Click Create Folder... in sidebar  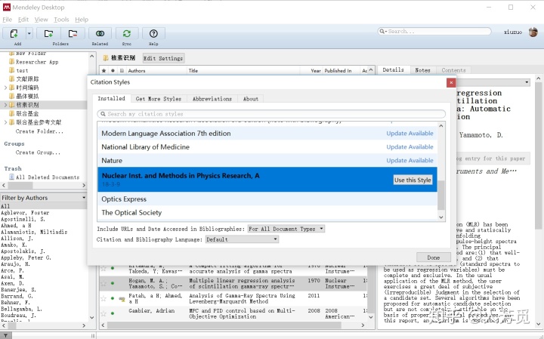[x=39, y=131]
